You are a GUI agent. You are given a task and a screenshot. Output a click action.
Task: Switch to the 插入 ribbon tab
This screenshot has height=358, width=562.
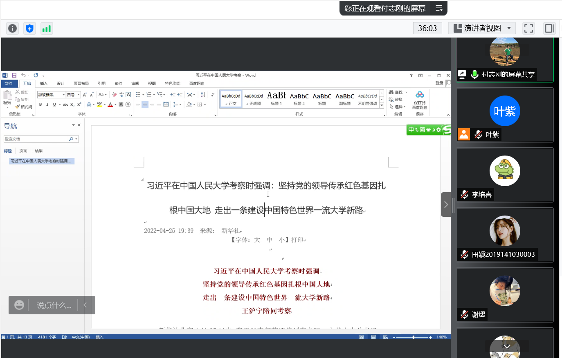(44, 83)
